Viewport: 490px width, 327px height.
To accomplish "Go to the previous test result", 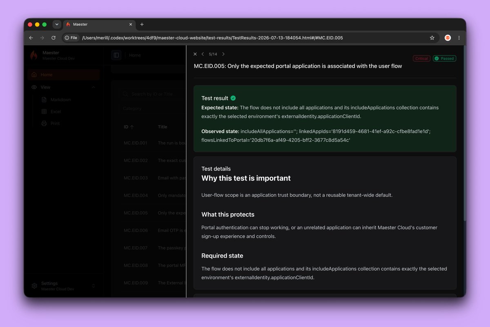I will [x=203, y=54].
